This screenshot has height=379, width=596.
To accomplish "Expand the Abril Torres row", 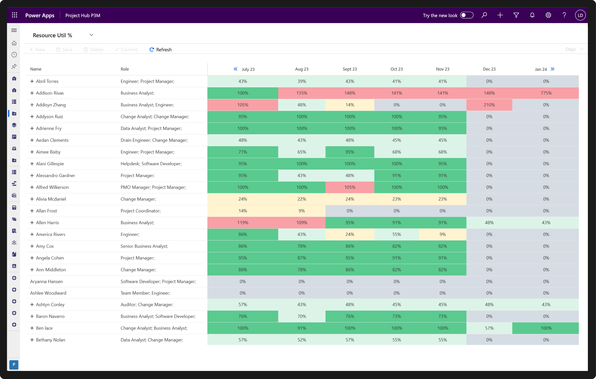I will point(32,81).
